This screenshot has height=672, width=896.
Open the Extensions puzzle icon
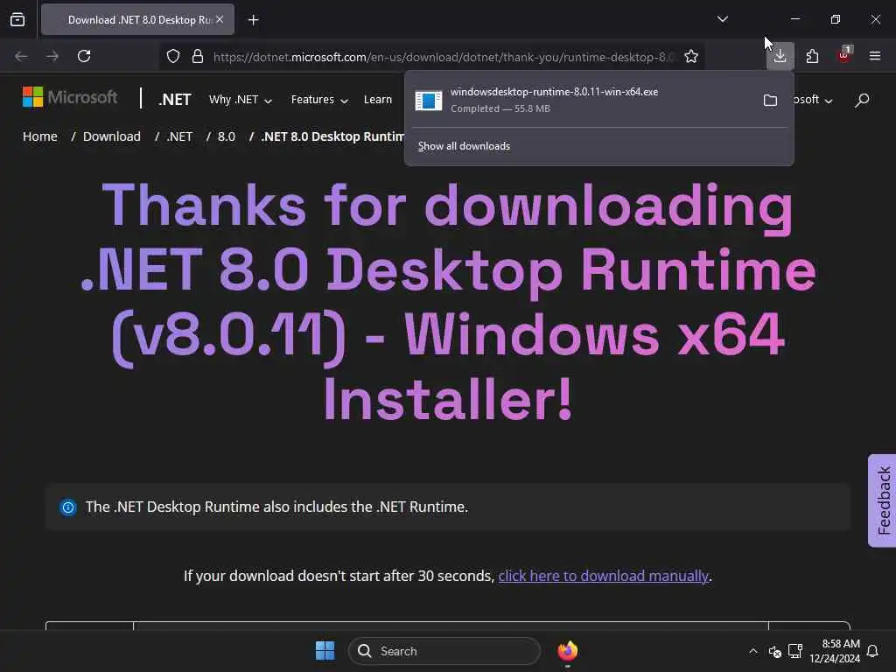[812, 56]
